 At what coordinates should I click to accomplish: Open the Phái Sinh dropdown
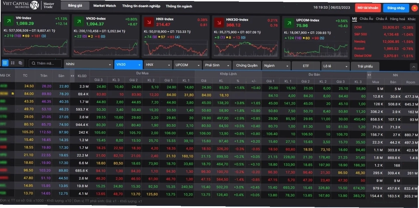[217, 65]
